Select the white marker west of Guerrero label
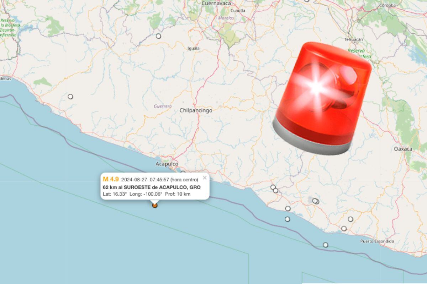The height and width of the screenshot is (284, 427). click(x=70, y=97)
